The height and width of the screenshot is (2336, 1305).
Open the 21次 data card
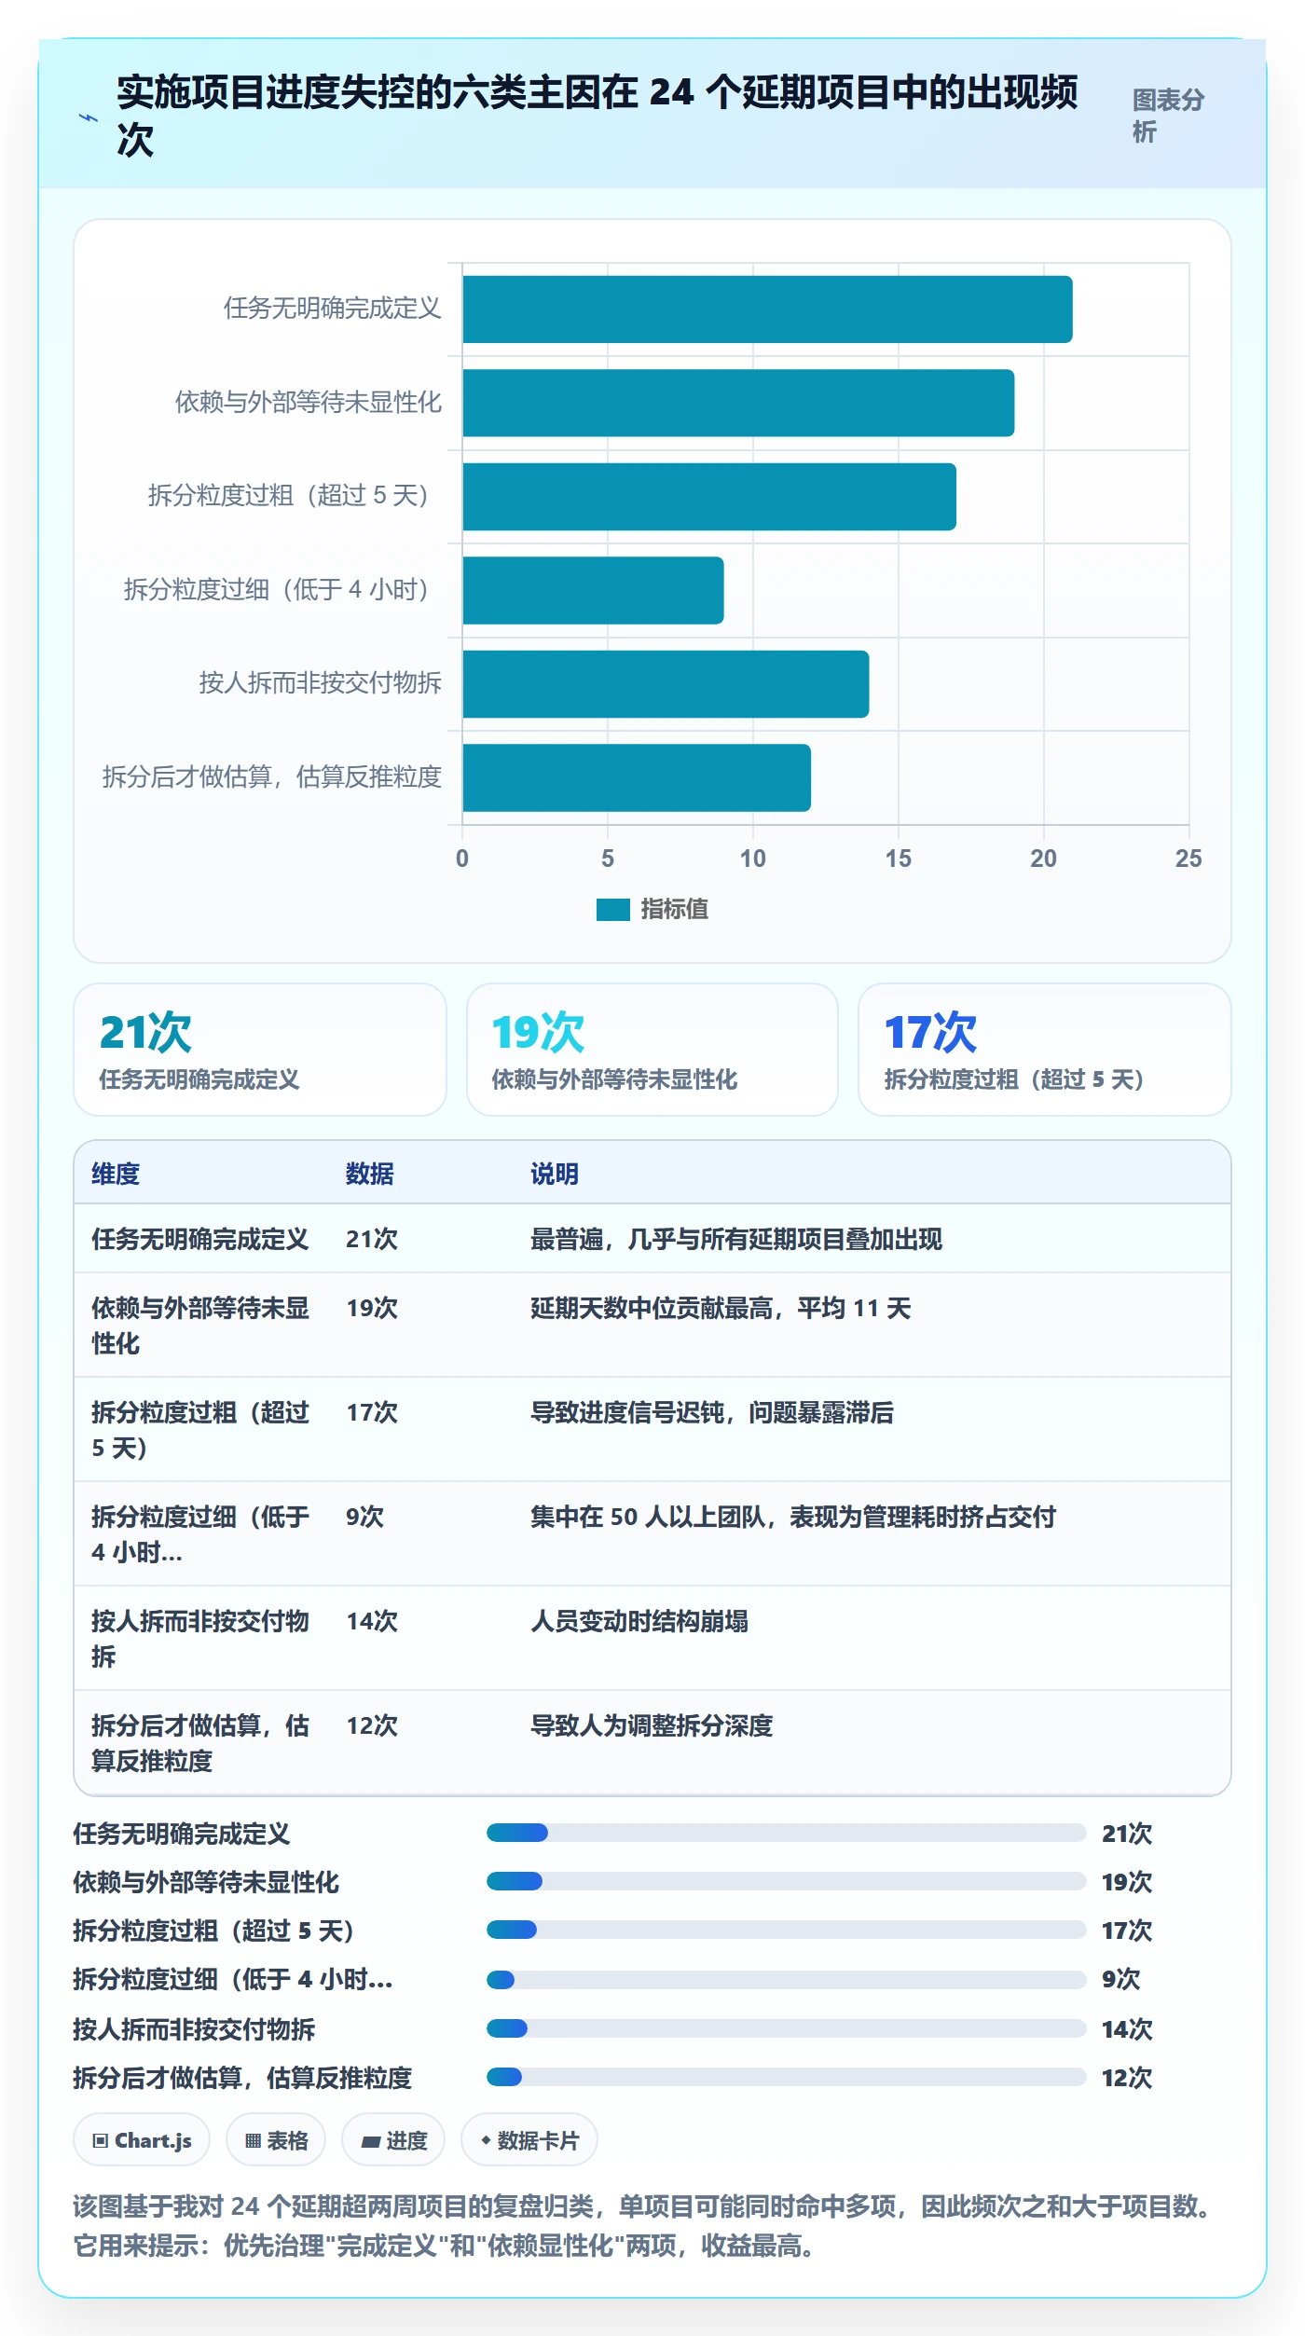tap(260, 1050)
